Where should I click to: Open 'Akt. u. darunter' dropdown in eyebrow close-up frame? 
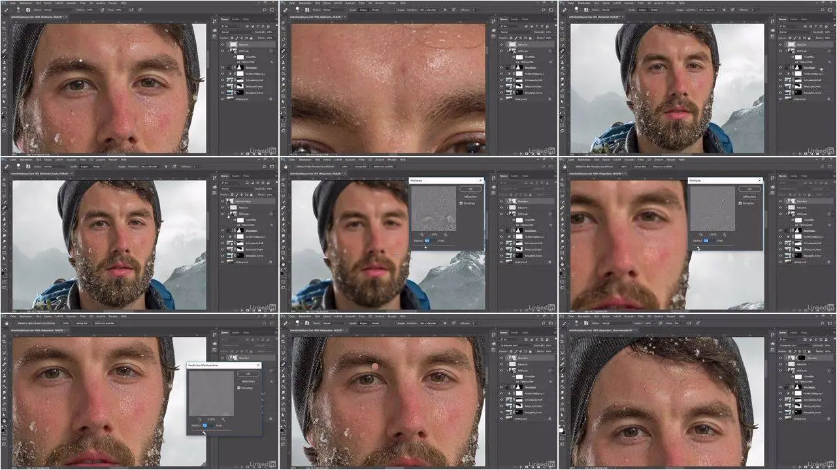(429, 10)
